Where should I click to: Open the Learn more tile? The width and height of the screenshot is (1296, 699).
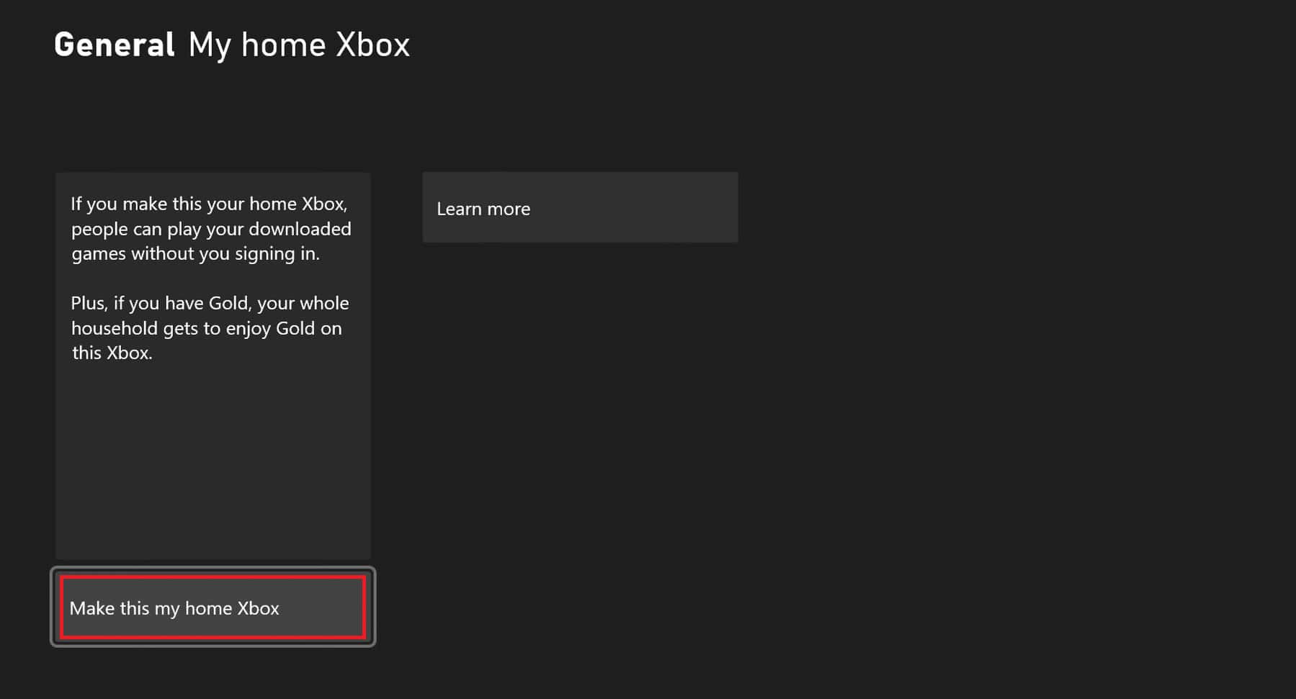tap(580, 207)
